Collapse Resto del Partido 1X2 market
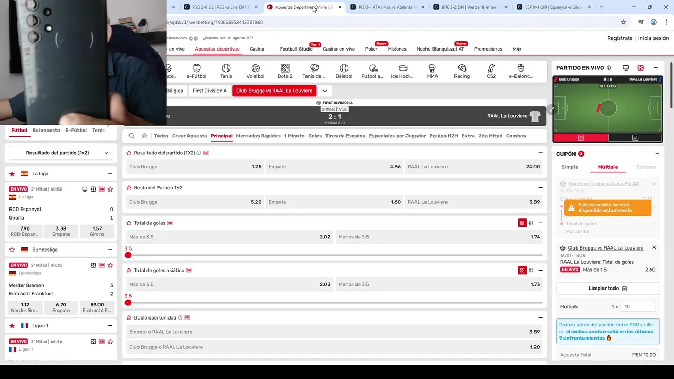 pyautogui.click(x=540, y=188)
